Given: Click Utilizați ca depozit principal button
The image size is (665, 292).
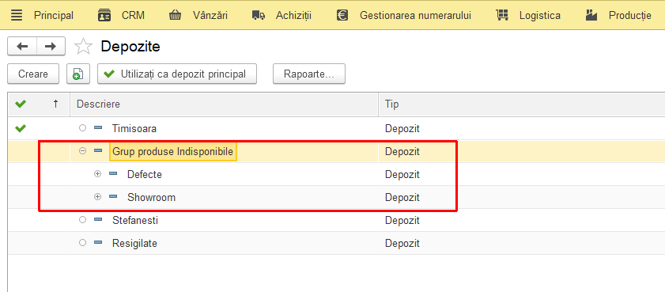Looking at the screenshot, I should tap(177, 74).
